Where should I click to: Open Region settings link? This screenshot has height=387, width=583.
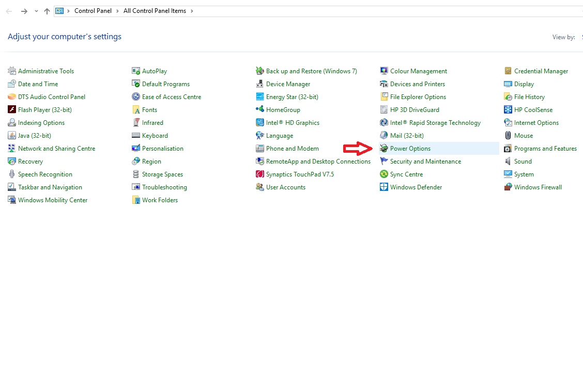tap(151, 162)
